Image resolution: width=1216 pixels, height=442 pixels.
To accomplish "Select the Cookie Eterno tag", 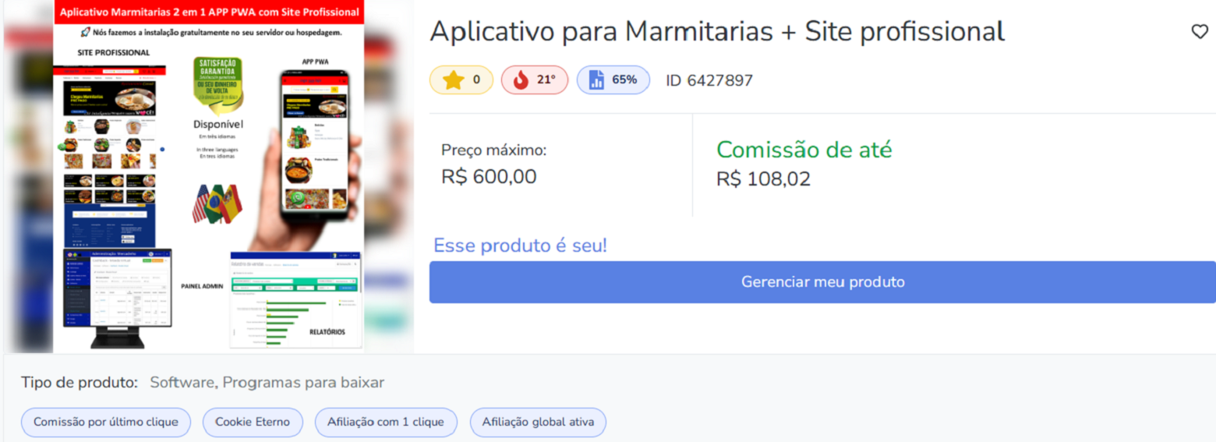I will coord(253,422).
